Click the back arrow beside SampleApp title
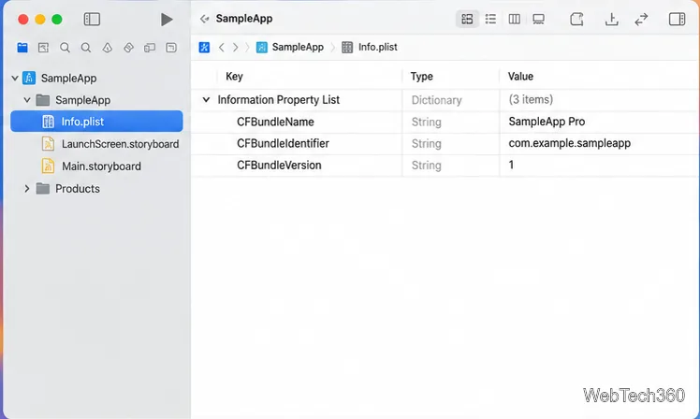The height and width of the screenshot is (419, 700). pos(204,19)
